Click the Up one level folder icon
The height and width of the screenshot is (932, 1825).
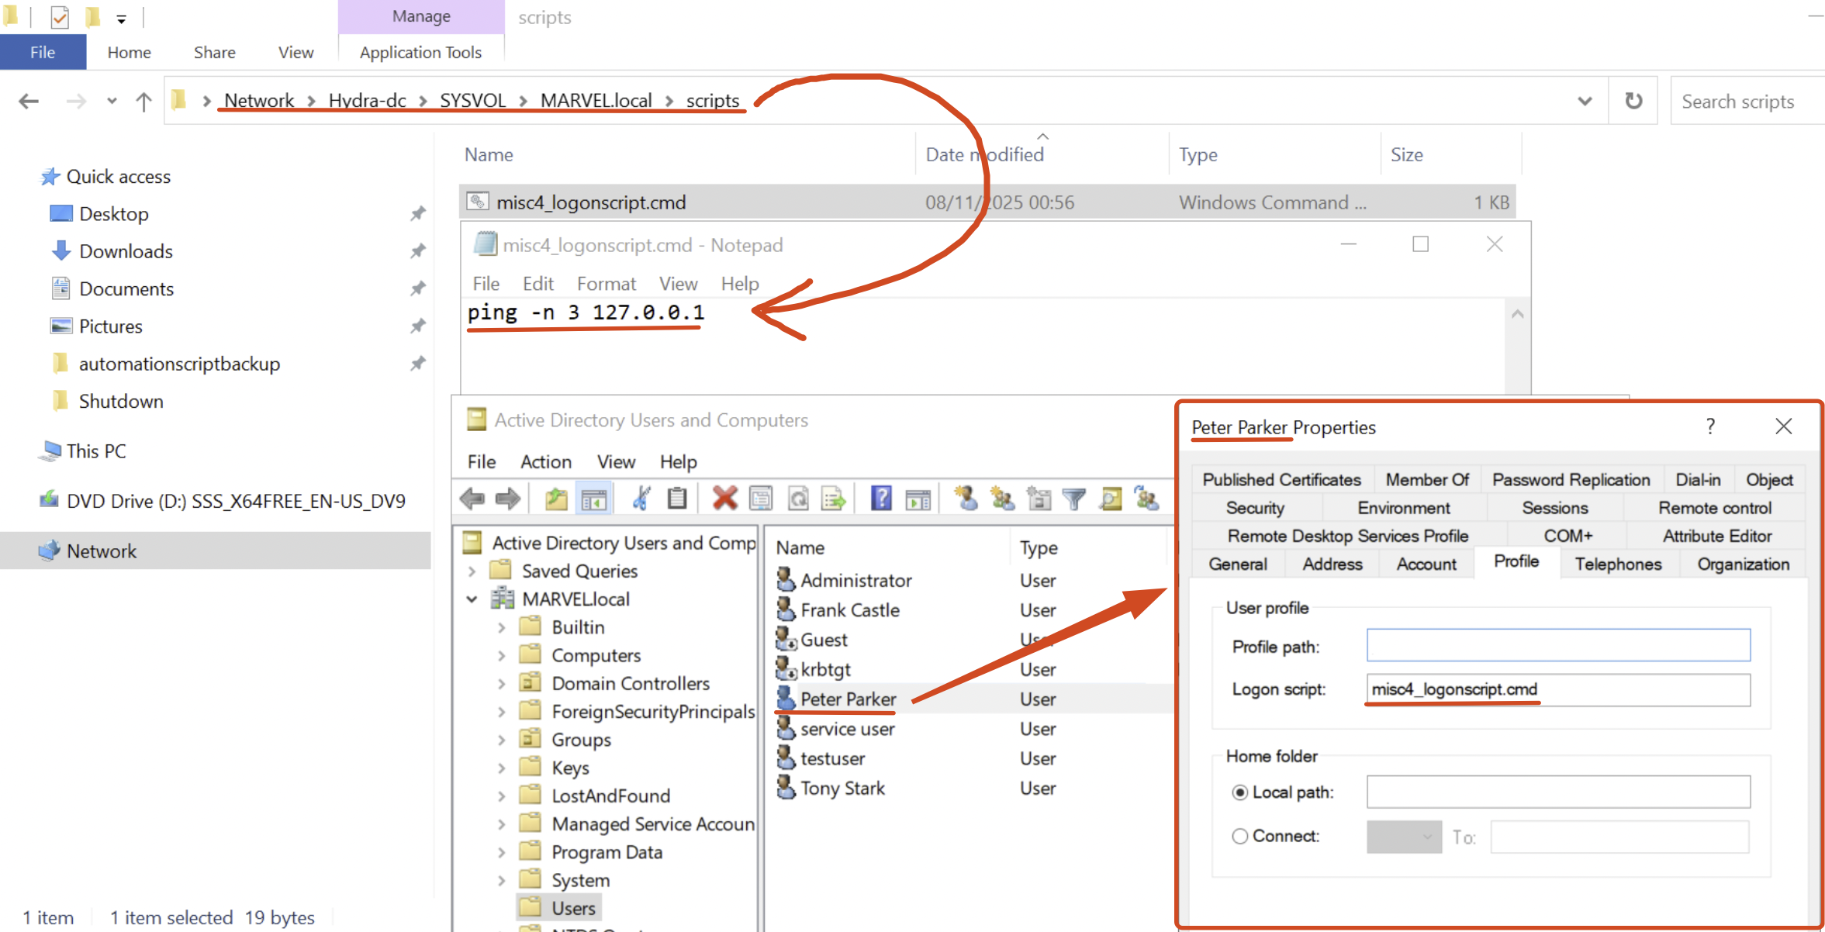[x=556, y=498]
